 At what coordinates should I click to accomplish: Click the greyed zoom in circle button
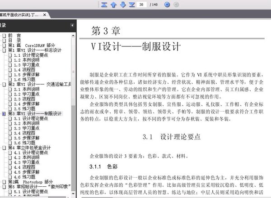pyautogui.click(x=176, y=4)
